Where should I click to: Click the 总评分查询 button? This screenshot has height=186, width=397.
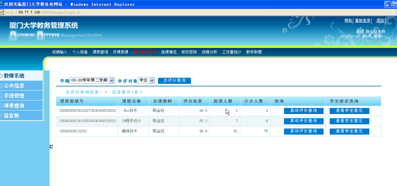[x=174, y=81]
